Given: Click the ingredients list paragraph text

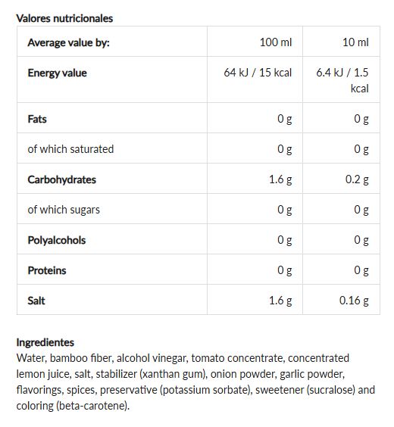Looking at the screenshot, I should [195, 382].
